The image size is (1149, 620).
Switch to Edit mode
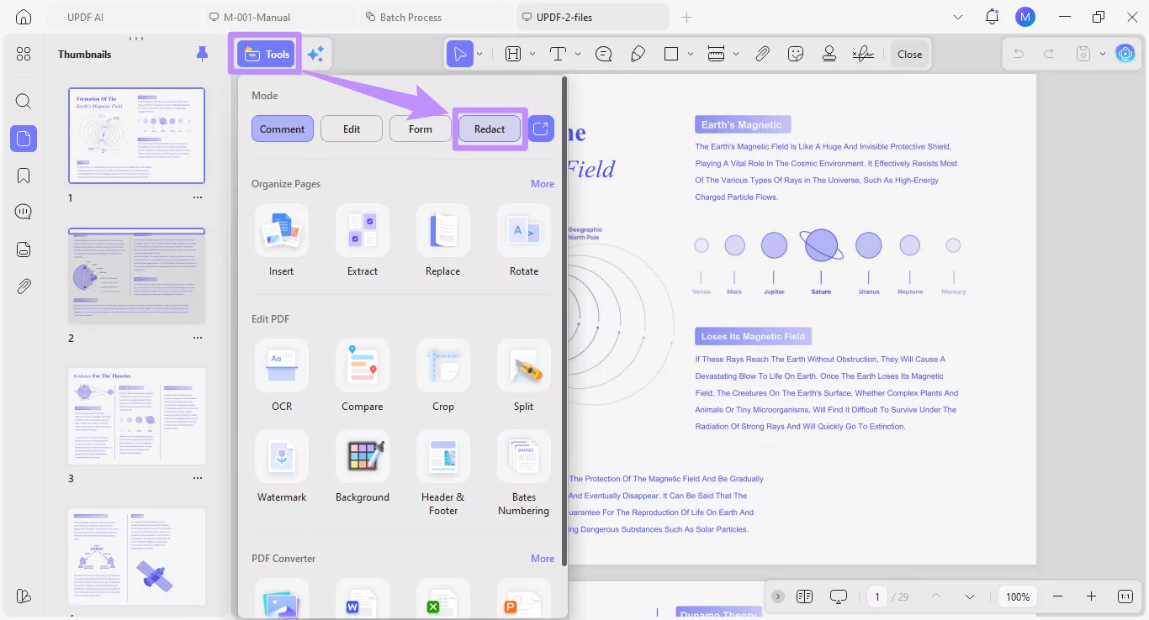[x=352, y=129]
